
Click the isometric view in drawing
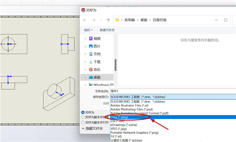pos(59,94)
